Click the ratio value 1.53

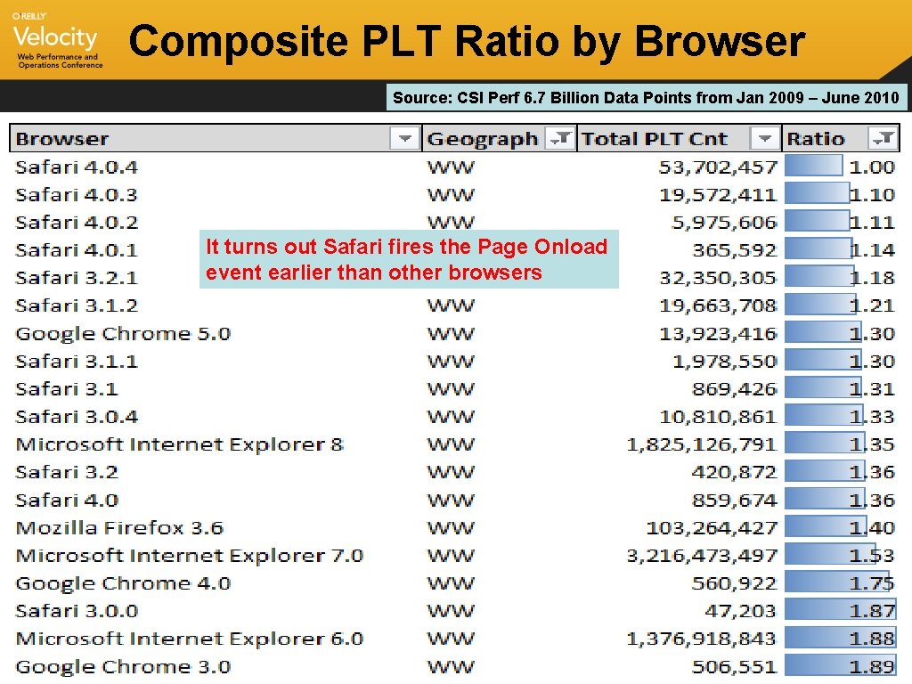coord(872,556)
